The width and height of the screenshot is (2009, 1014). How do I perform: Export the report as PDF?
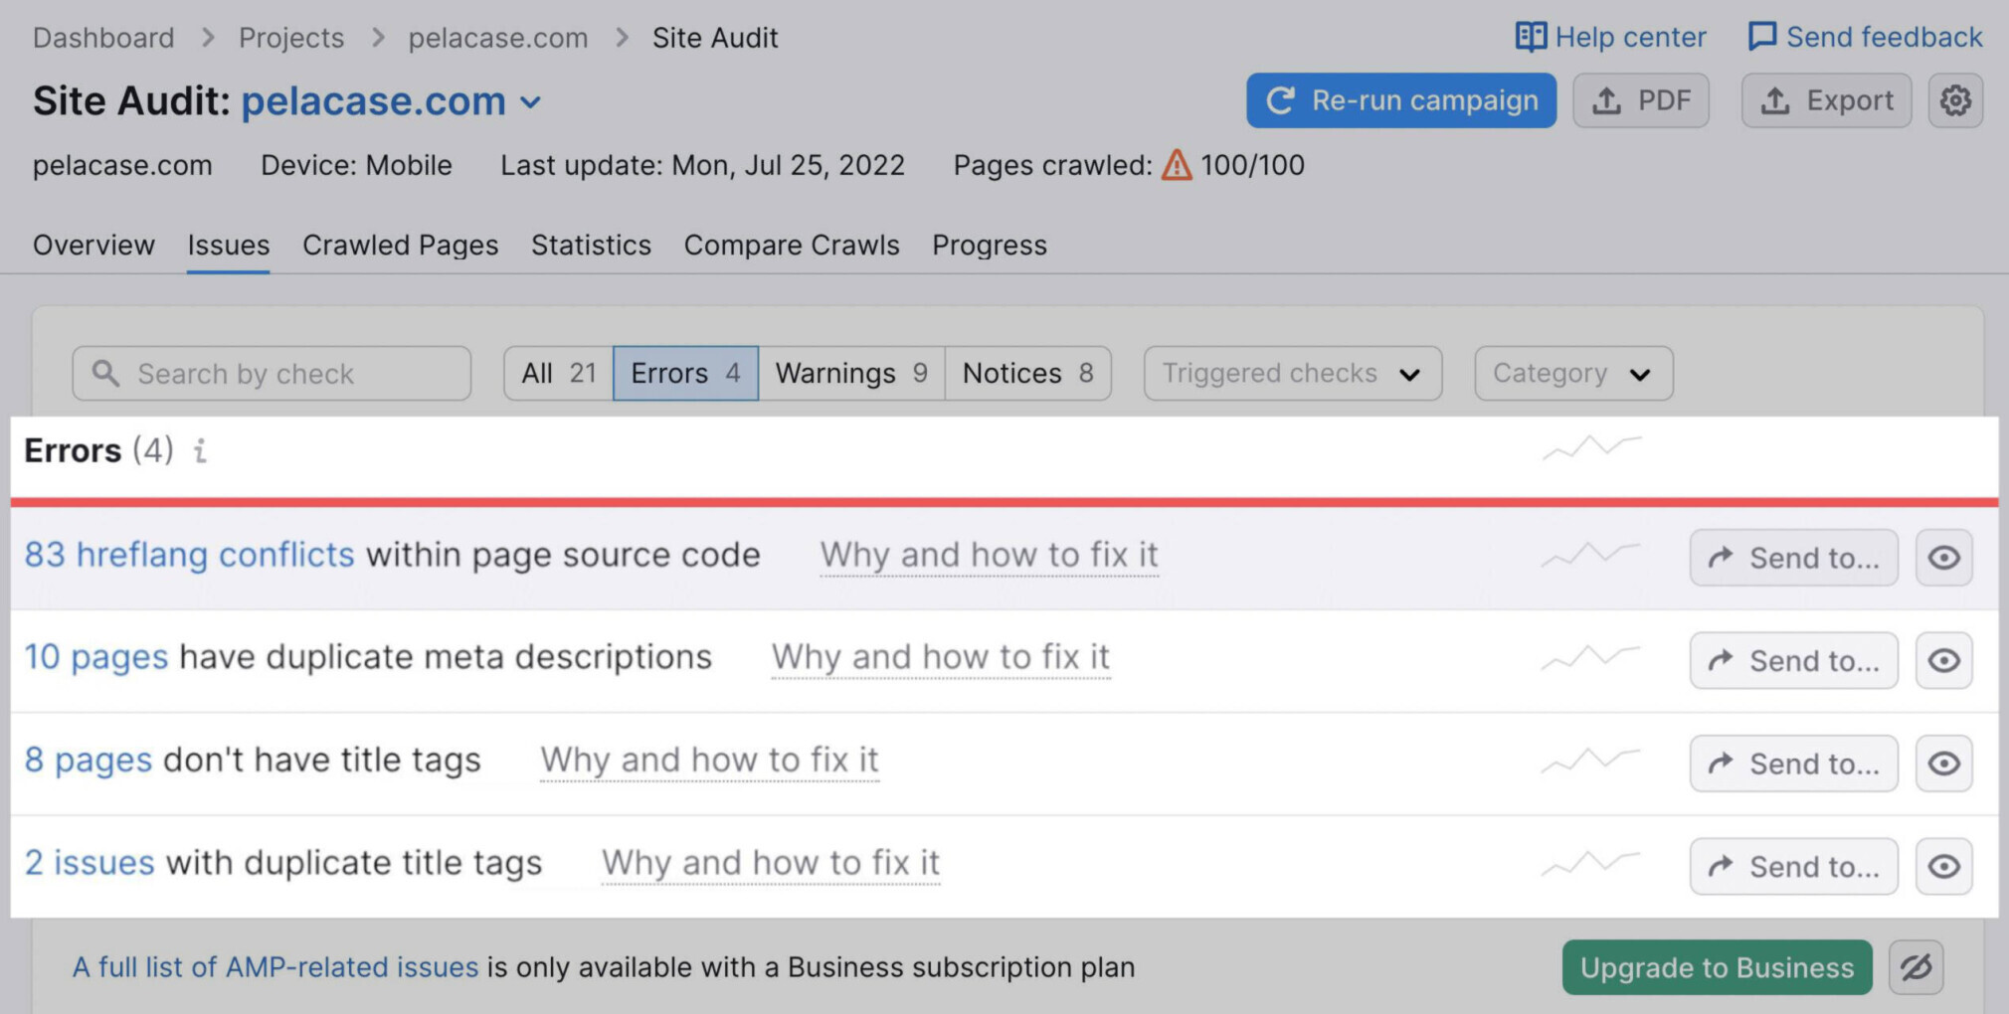pos(1641,100)
